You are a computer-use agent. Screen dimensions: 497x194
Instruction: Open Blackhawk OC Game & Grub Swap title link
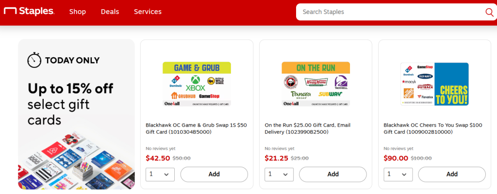point(196,128)
